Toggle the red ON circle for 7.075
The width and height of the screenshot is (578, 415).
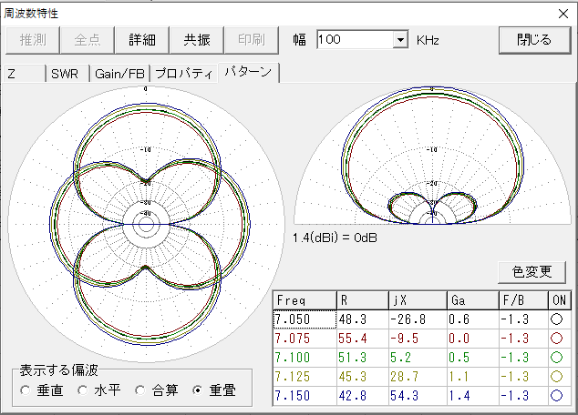tap(557, 339)
